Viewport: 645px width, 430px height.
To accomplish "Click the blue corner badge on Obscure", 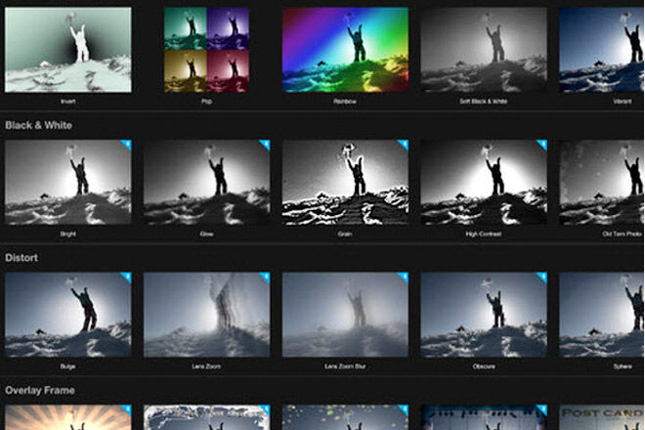I will pyautogui.click(x=542, y=277).
